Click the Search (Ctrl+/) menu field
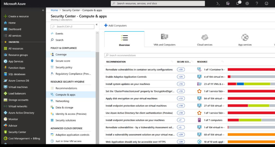The width and height of the screenshot is (275, 147). pos(72,27)
